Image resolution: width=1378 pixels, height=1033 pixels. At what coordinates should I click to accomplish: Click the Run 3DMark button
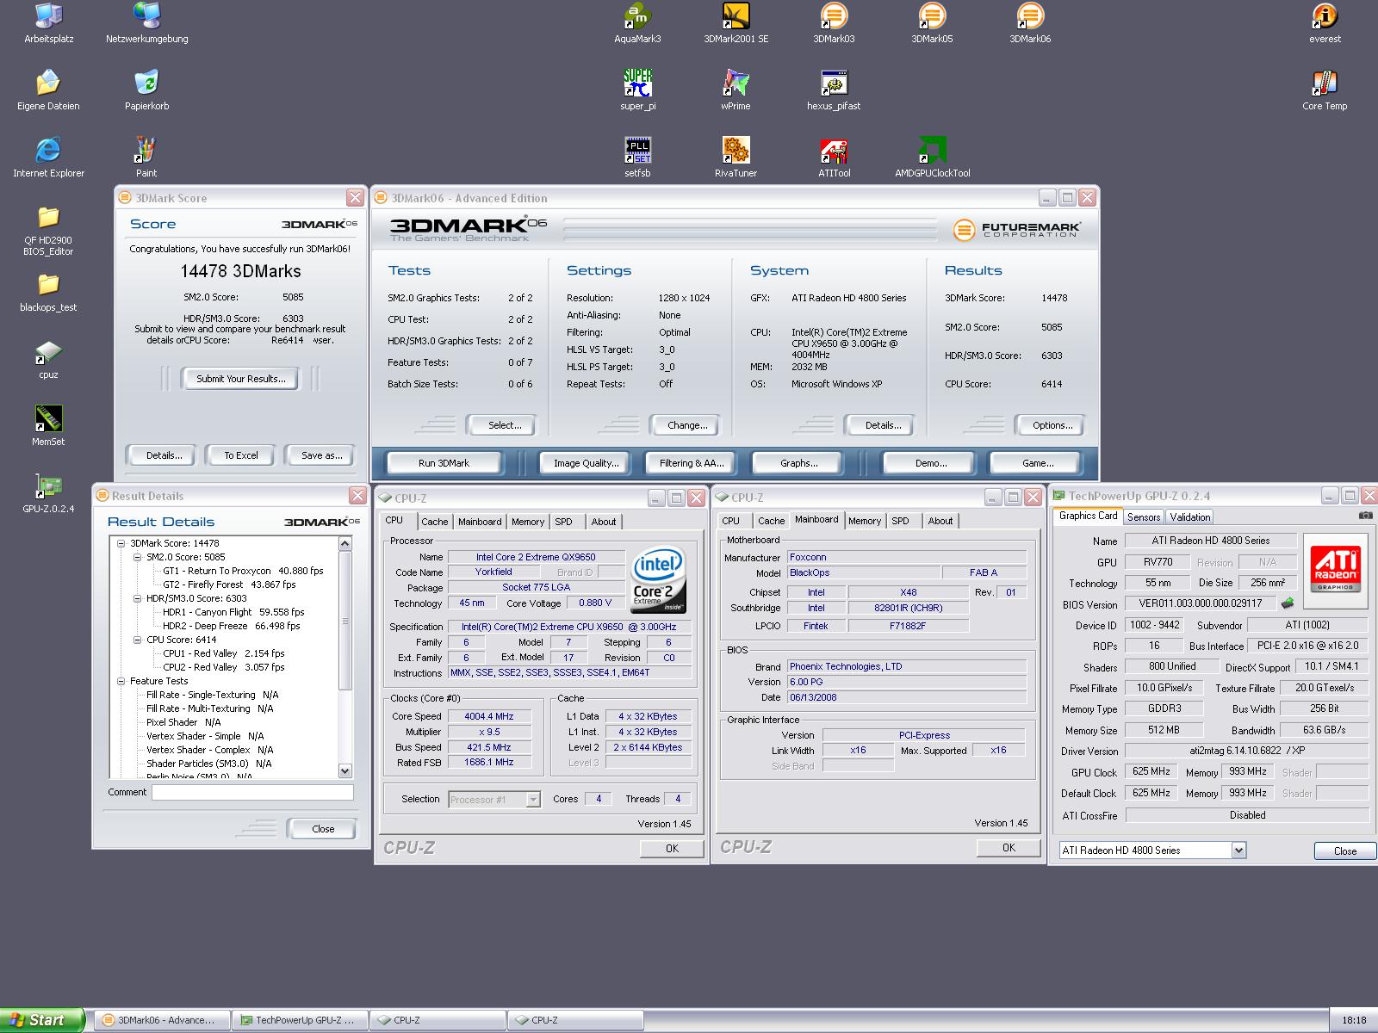click(444, 463)
